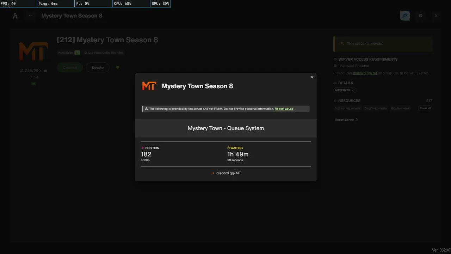Toggle the favorite icon beside Upvote
Viewport: 451px width, 254px height.
pyautogui.click(x=117, y=67)
